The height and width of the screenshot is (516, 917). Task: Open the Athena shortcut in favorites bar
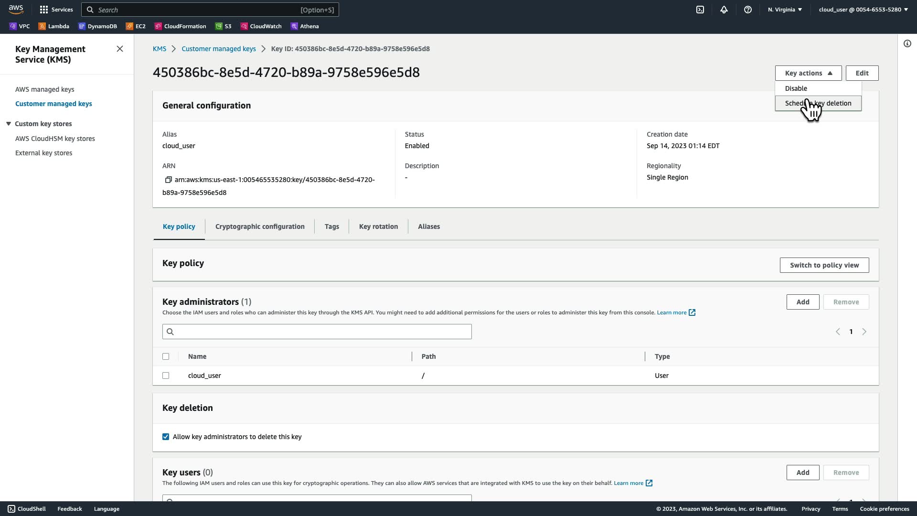coord(305,26)
